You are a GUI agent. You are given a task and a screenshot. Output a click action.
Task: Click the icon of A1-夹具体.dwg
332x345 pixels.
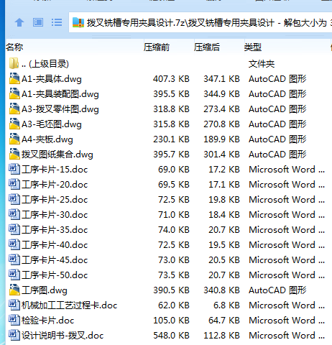tap(14, 78)
